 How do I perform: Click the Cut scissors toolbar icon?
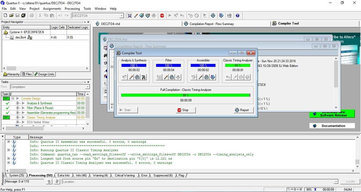[40, 15]
